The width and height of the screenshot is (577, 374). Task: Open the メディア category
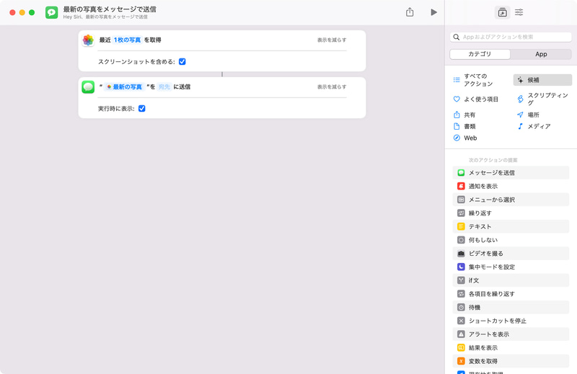tap(534, 127)
